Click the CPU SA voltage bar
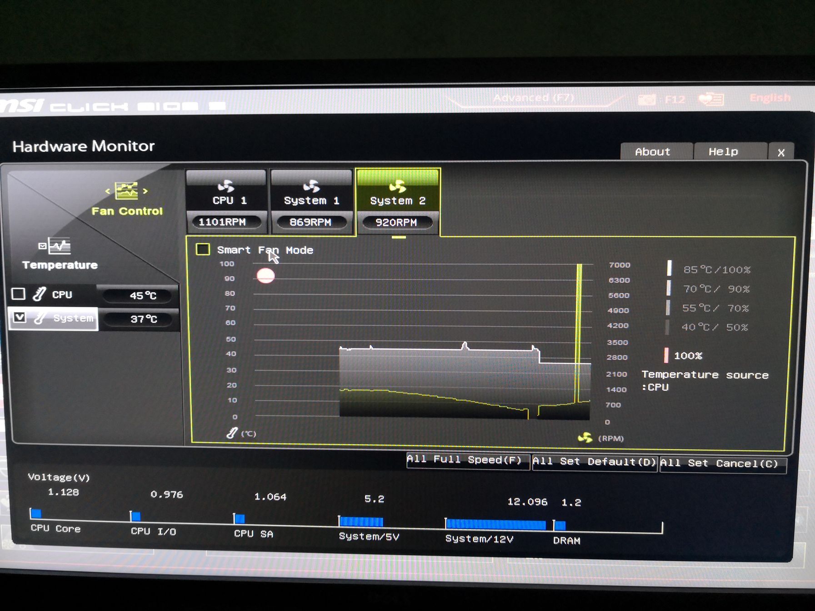This screenshot has height=611, width=815. [239, 518]
